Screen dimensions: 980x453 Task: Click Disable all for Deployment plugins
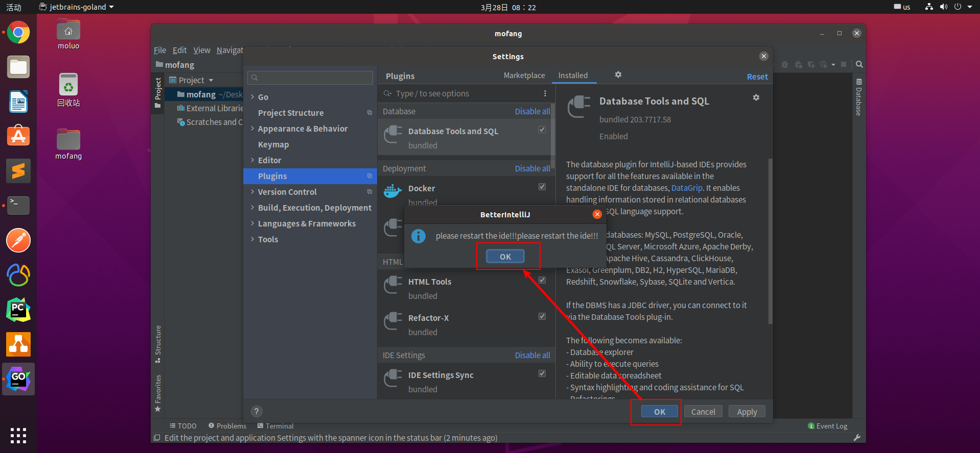click(x=532, y=168)
